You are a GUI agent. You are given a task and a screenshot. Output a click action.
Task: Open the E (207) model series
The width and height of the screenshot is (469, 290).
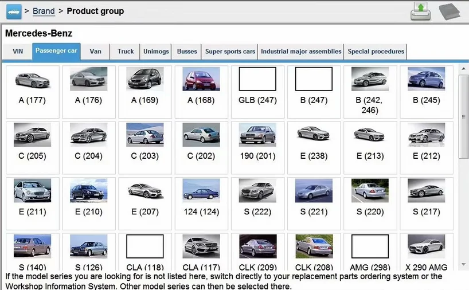coord(144,203)
